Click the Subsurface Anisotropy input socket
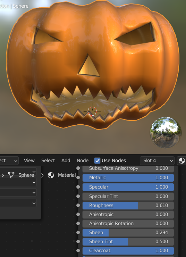 pyautogui.click(x=78, y=168)
